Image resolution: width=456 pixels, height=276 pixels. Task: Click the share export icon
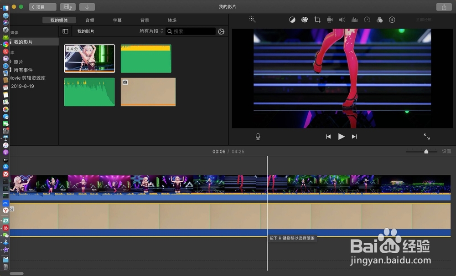(444, 7)
